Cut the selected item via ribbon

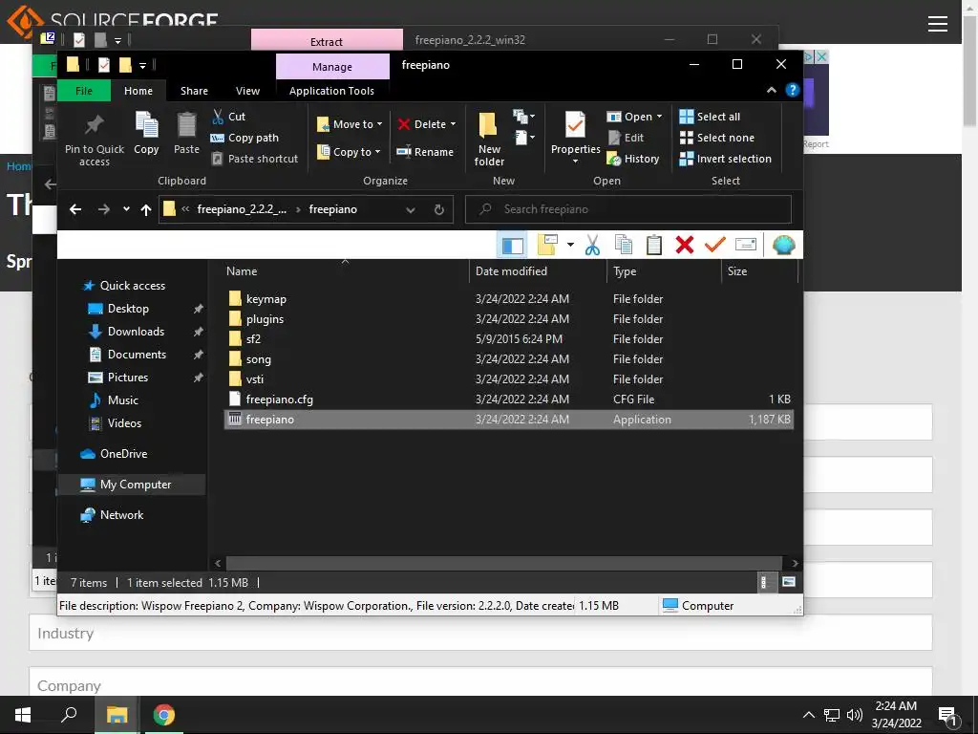(229, 117)
